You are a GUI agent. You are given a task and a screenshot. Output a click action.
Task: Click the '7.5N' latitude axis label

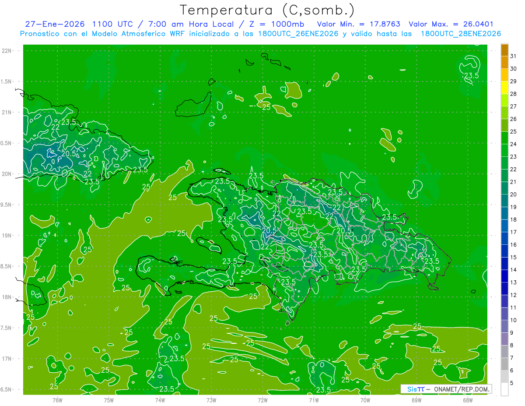tap(7, 328)
